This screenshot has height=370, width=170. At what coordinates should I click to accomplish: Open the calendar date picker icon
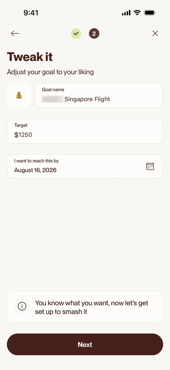pyautogui.click(x=150, y=166)
